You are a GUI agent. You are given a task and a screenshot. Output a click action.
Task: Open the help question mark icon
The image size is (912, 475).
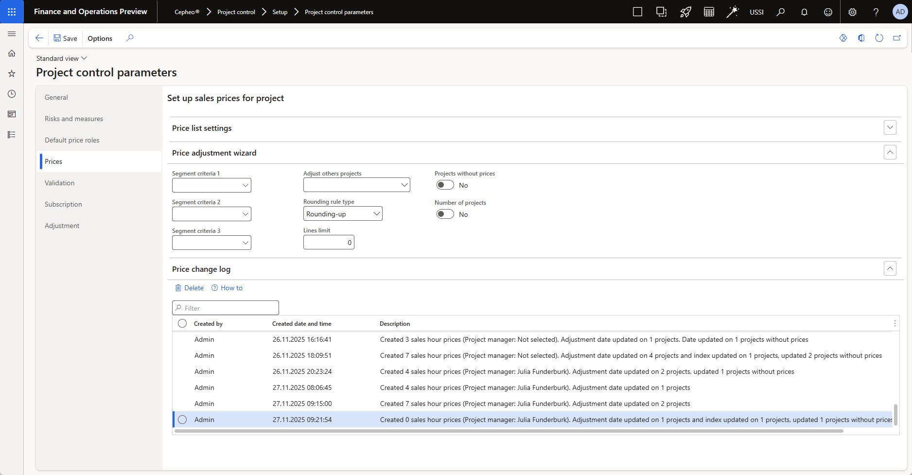click(876, 12)
